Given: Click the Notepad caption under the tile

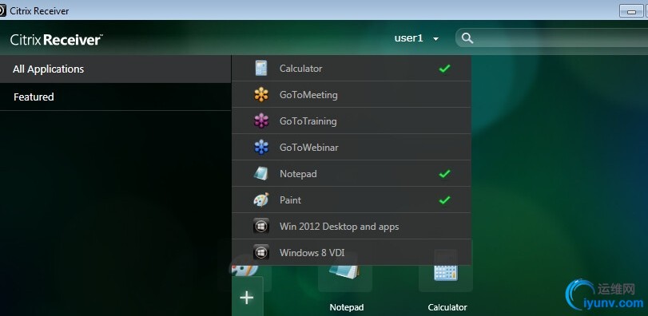Looking at the screenshot, I should (x=347, y=307).
